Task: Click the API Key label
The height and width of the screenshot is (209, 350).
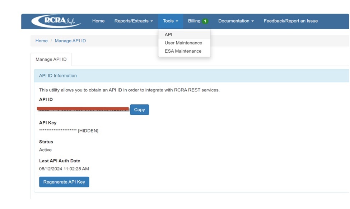Action: pos(48,123)
